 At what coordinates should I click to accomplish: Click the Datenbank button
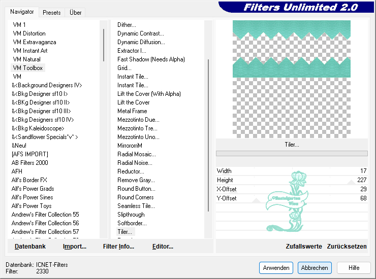pyautogui.click(x=30, y=247)
